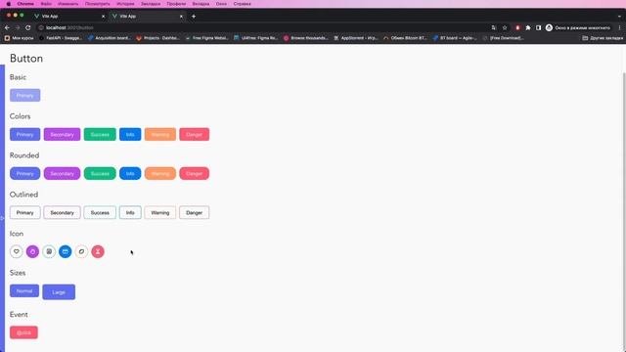Go back using browser back arrow
The height and width of the screenshot is (352, 626).
(x=7, y=27)
